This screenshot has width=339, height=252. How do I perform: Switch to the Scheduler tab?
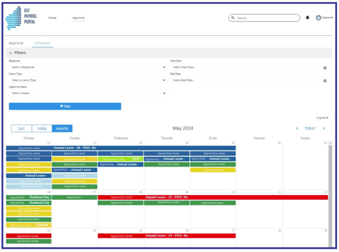click(x=42, y=43)
